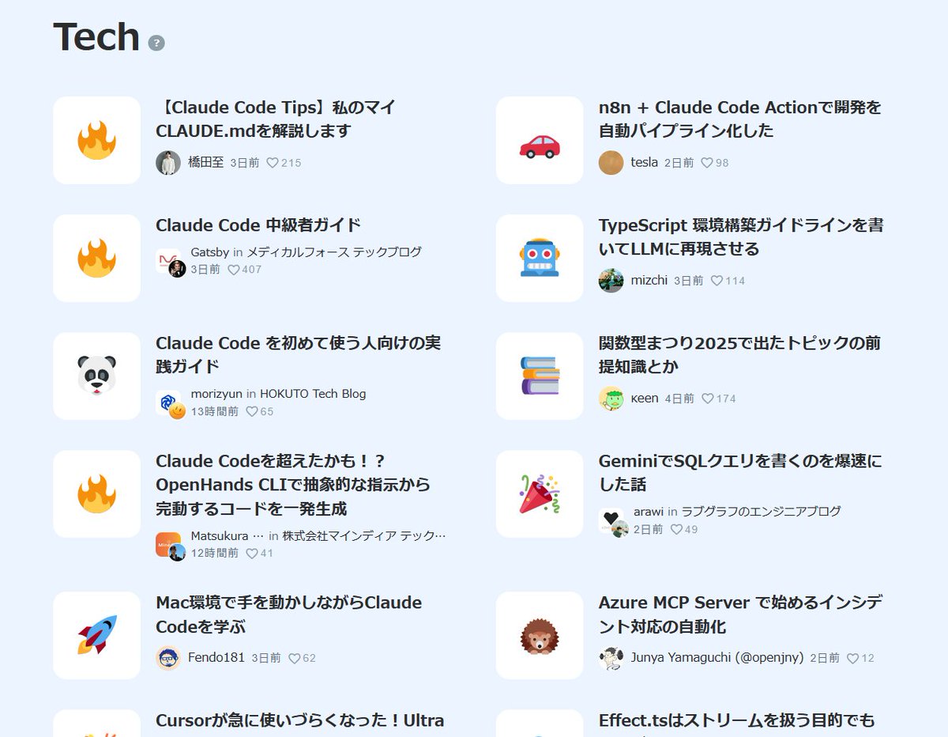The width and height of the screenshot is (948, 737).
Task: Open article Claude Code を初めて使う人向けの実践ガイド
Action: pyautogui.click(x=299, y=354)
